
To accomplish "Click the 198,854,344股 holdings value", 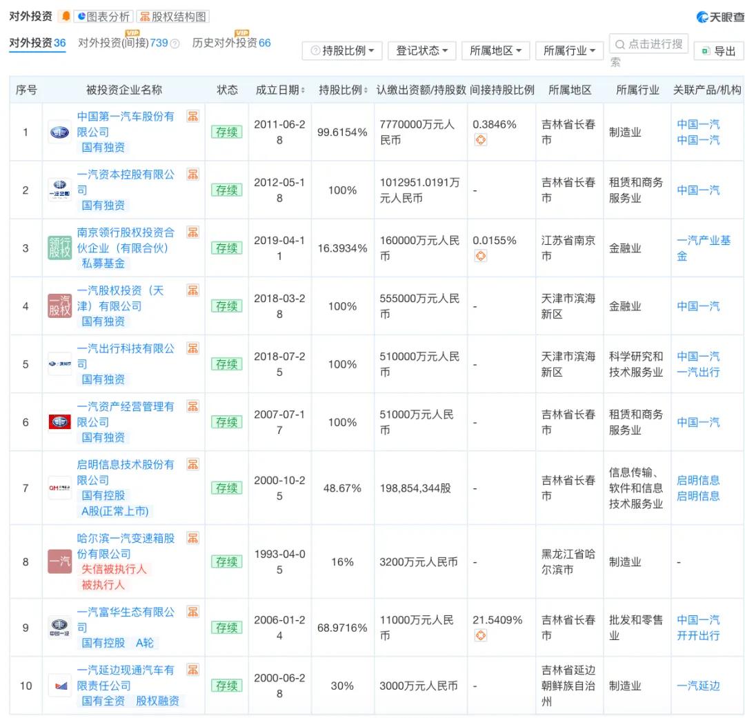I will [x=415, y=488].
